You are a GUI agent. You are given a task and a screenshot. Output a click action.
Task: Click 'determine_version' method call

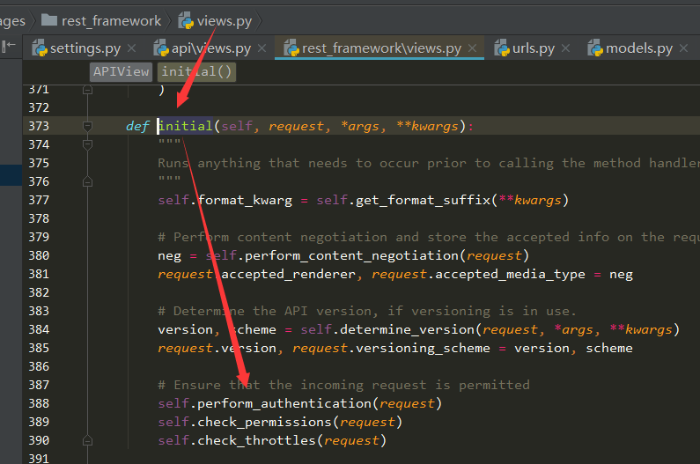(407, 330)
